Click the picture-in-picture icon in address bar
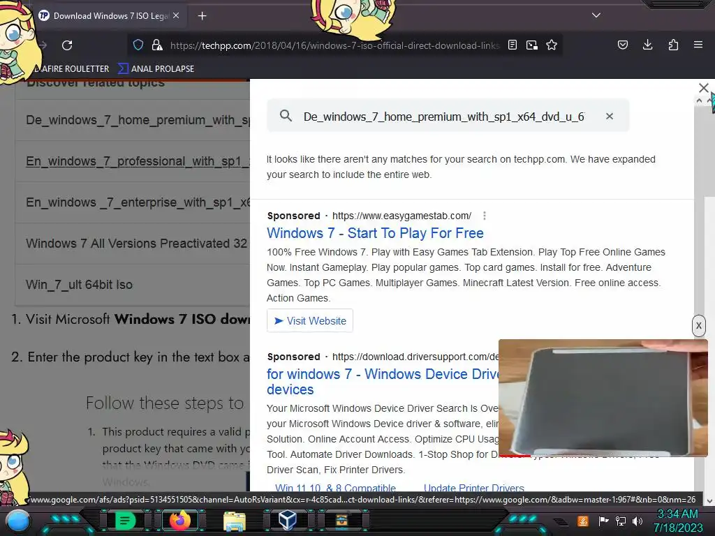715x536 pixels. [x=531, y=45]
